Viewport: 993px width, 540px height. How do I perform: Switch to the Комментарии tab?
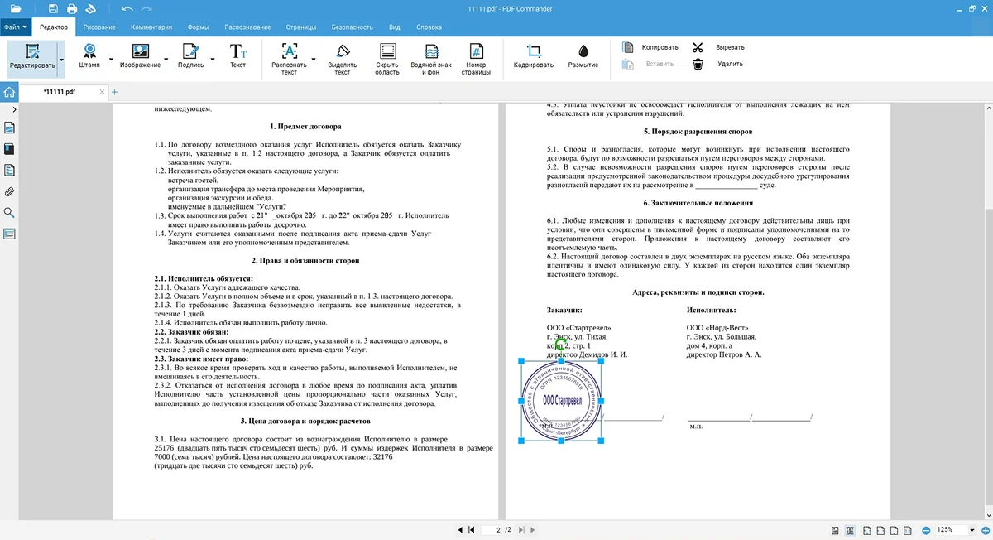(151, 27)
